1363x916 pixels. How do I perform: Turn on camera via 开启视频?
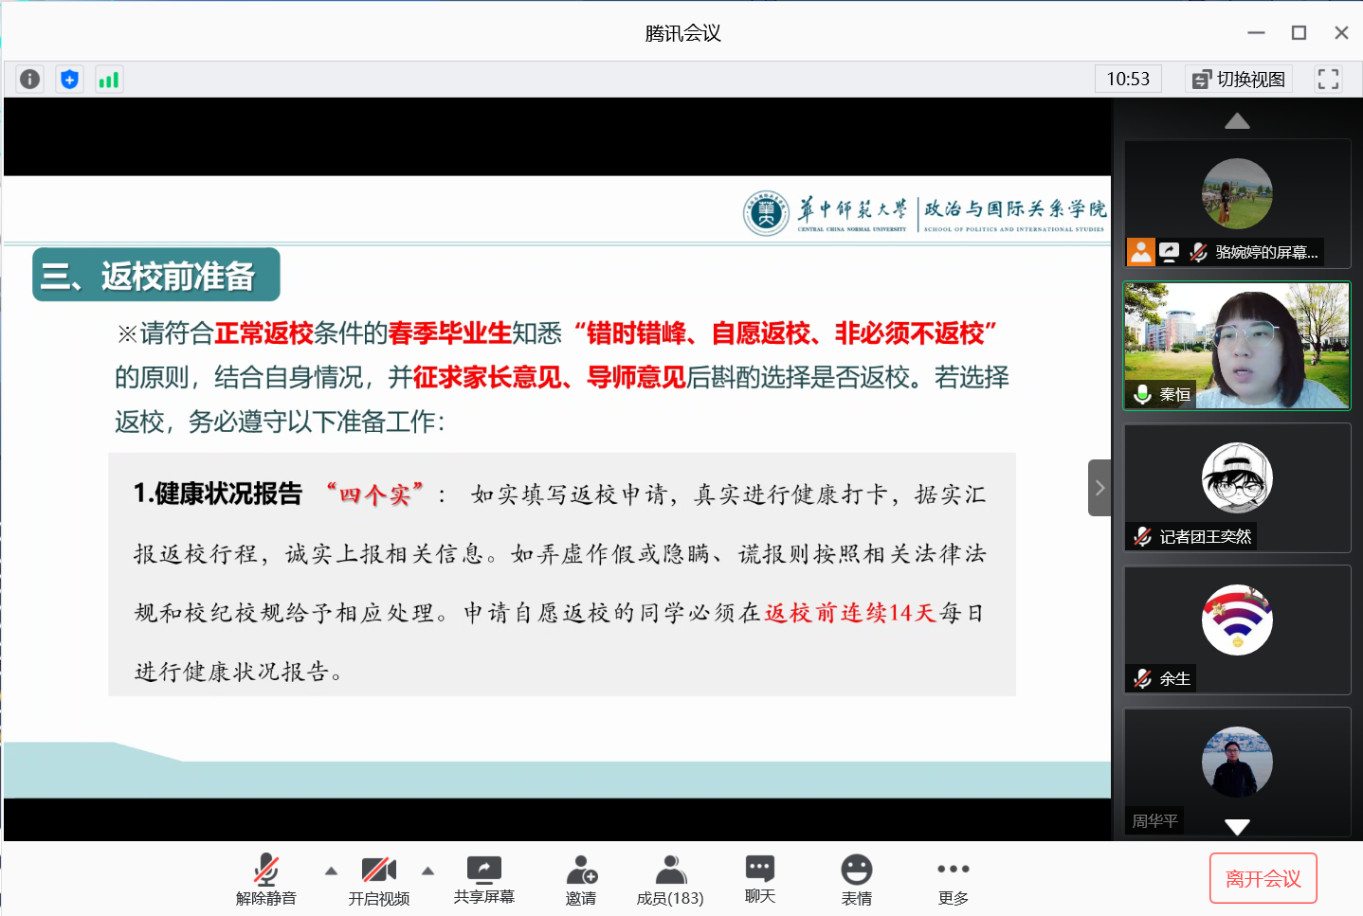tap(378, 879)
